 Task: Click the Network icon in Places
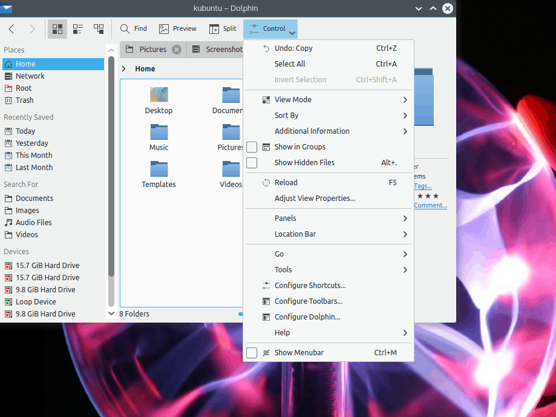[8, 76]
